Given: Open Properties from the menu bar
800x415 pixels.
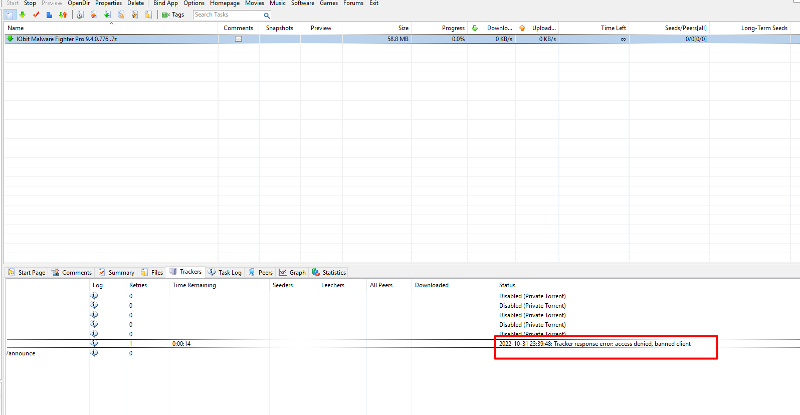Looking at the screenshot, I should 108,3.
